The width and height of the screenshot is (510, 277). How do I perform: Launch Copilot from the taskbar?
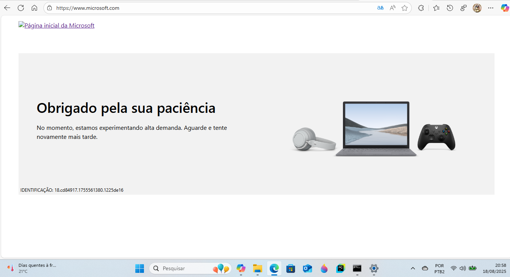pyautogui.click(x=241, y=268)
